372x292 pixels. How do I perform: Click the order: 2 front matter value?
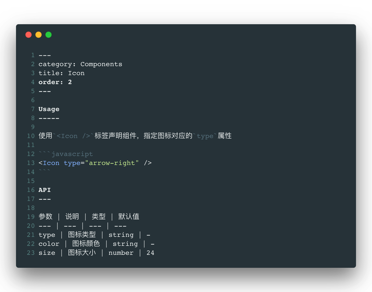pos(55,82)
